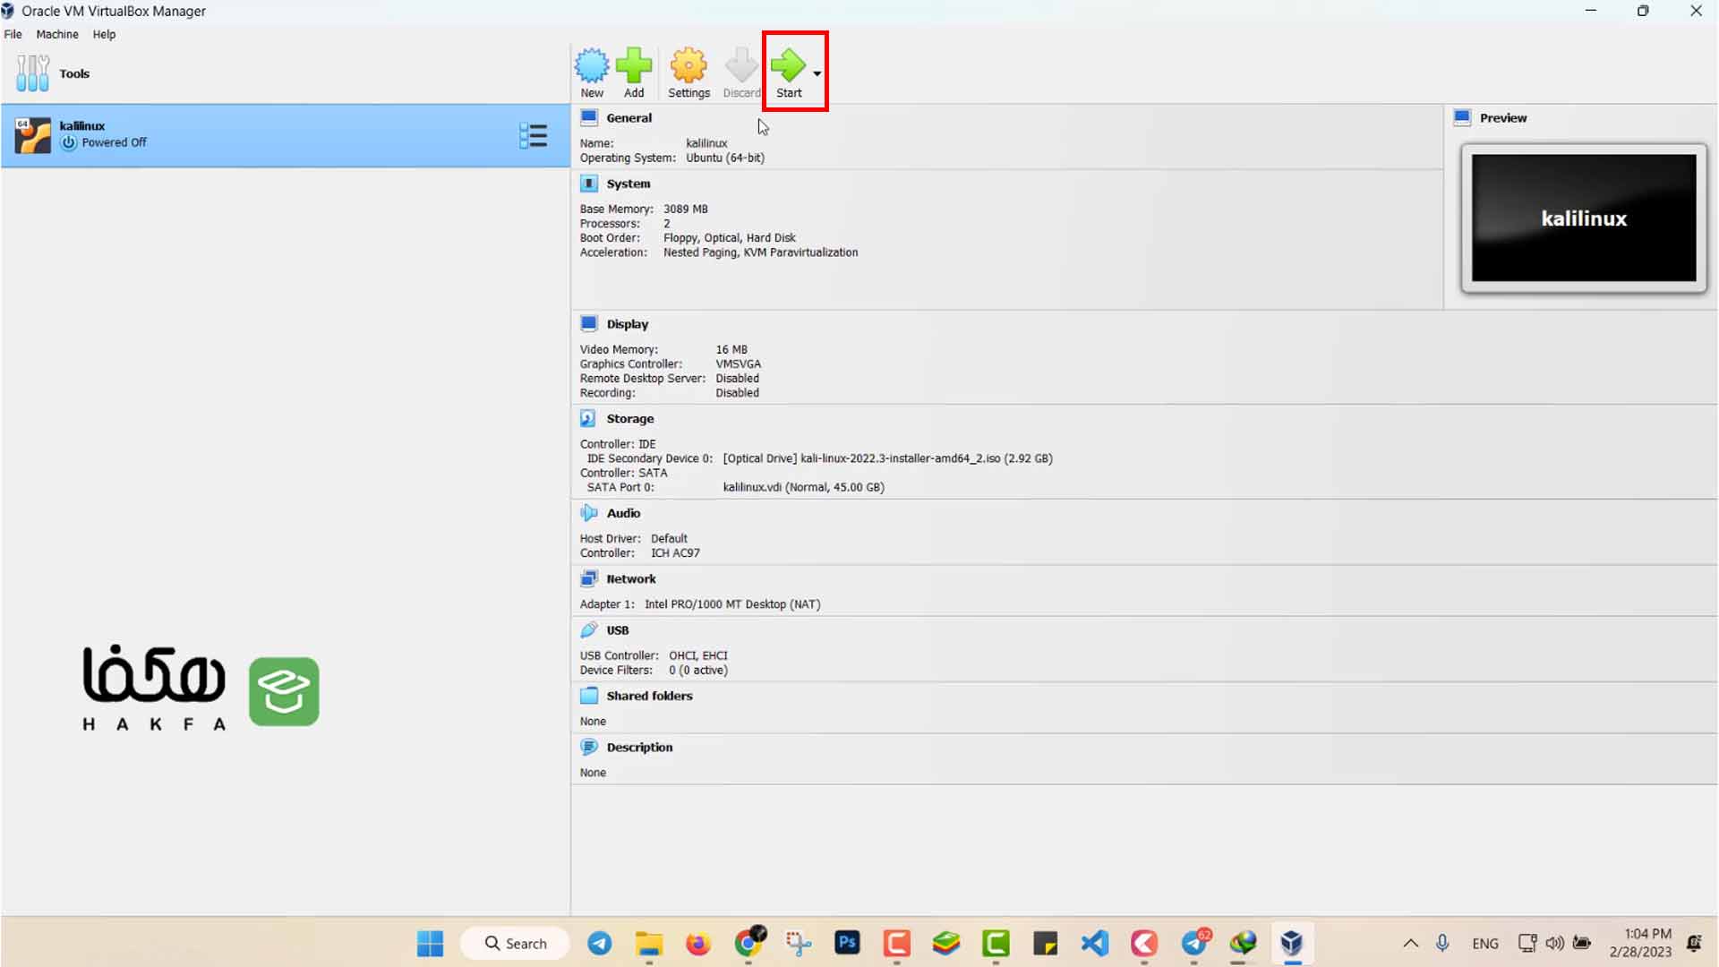Open Settings via the gear icon
This screenshot has height=967, width=1719.
[688, 65]
